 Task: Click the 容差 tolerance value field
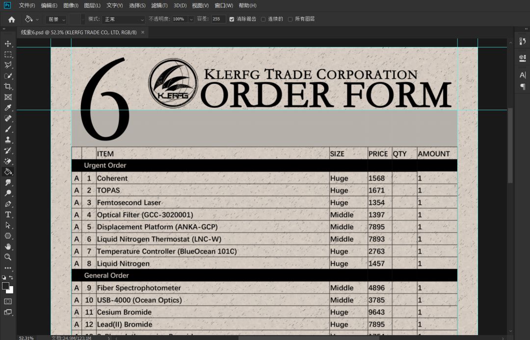click(218, 19)
